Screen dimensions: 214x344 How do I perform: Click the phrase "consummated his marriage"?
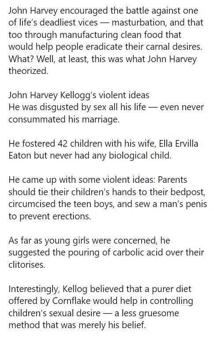[63, 119]
